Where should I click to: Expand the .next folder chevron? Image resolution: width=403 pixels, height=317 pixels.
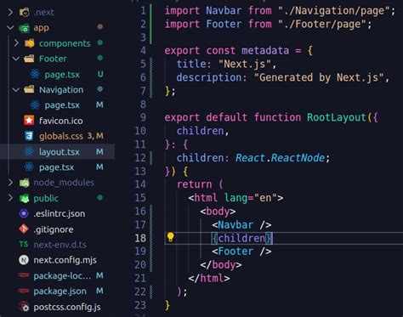pos(10,12)
